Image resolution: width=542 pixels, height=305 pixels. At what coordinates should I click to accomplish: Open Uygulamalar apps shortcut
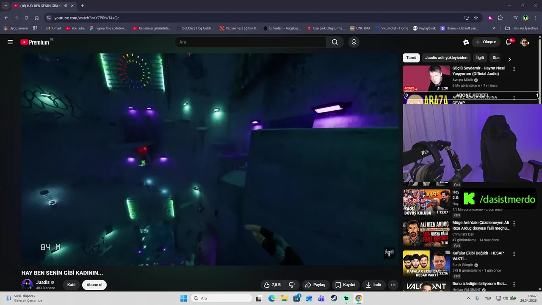point(16,28)
